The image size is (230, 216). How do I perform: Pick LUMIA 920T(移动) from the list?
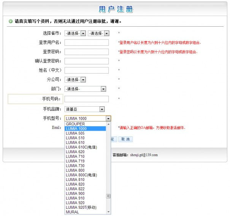tap(81, 208)
